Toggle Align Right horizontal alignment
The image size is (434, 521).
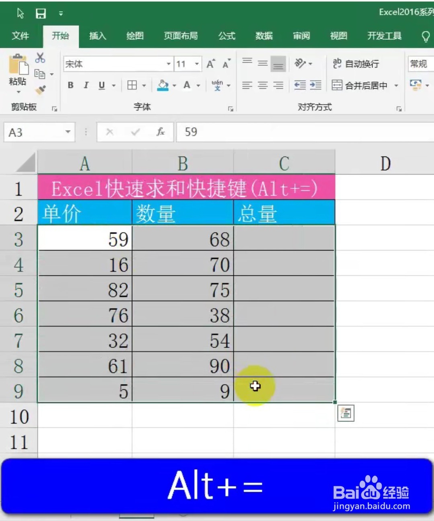(x=278, y=85)
